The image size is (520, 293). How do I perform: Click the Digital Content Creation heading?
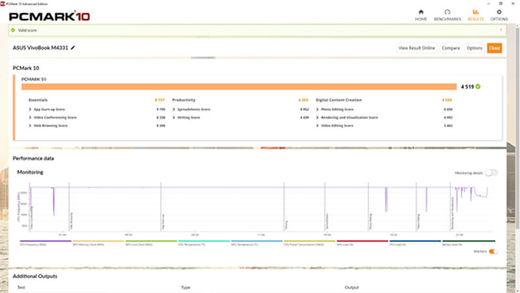[x=339, y=100]
